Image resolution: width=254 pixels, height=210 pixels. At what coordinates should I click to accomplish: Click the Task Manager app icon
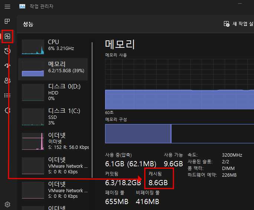[x=22, y=6]
